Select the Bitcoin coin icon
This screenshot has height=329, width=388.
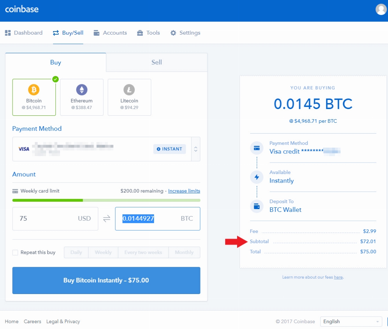[34, 90]
